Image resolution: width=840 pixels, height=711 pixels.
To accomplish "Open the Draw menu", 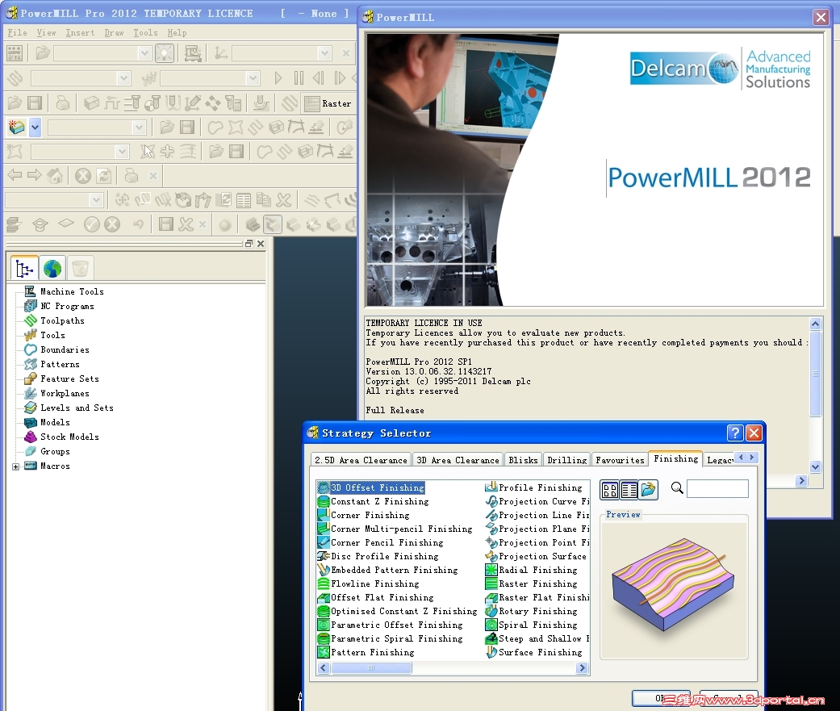I will click(x=114, y=32).
